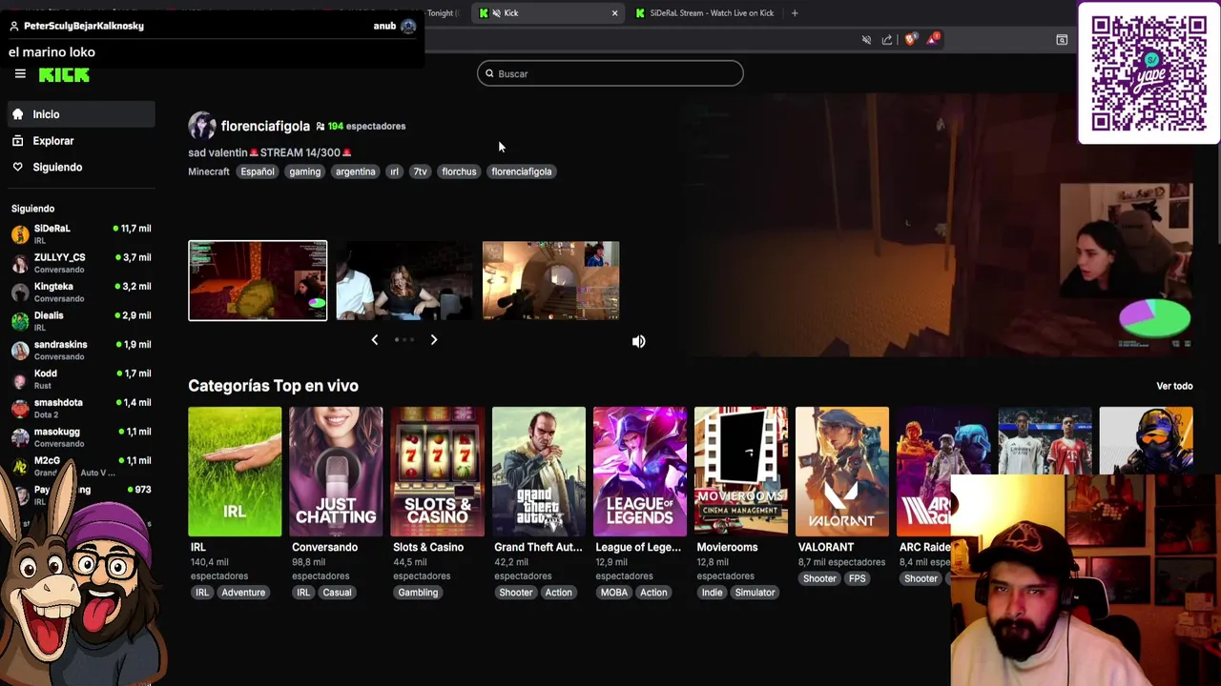Click Kingteka's avatar in the following list

[20, 293]
